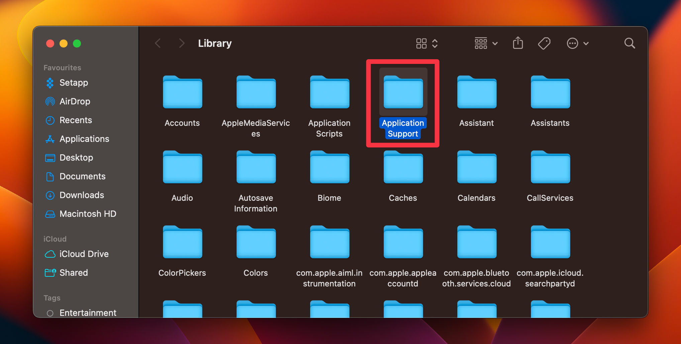Open the More actions ellipsis menu
The image size is (681, 344).
[x=573, y=43]
